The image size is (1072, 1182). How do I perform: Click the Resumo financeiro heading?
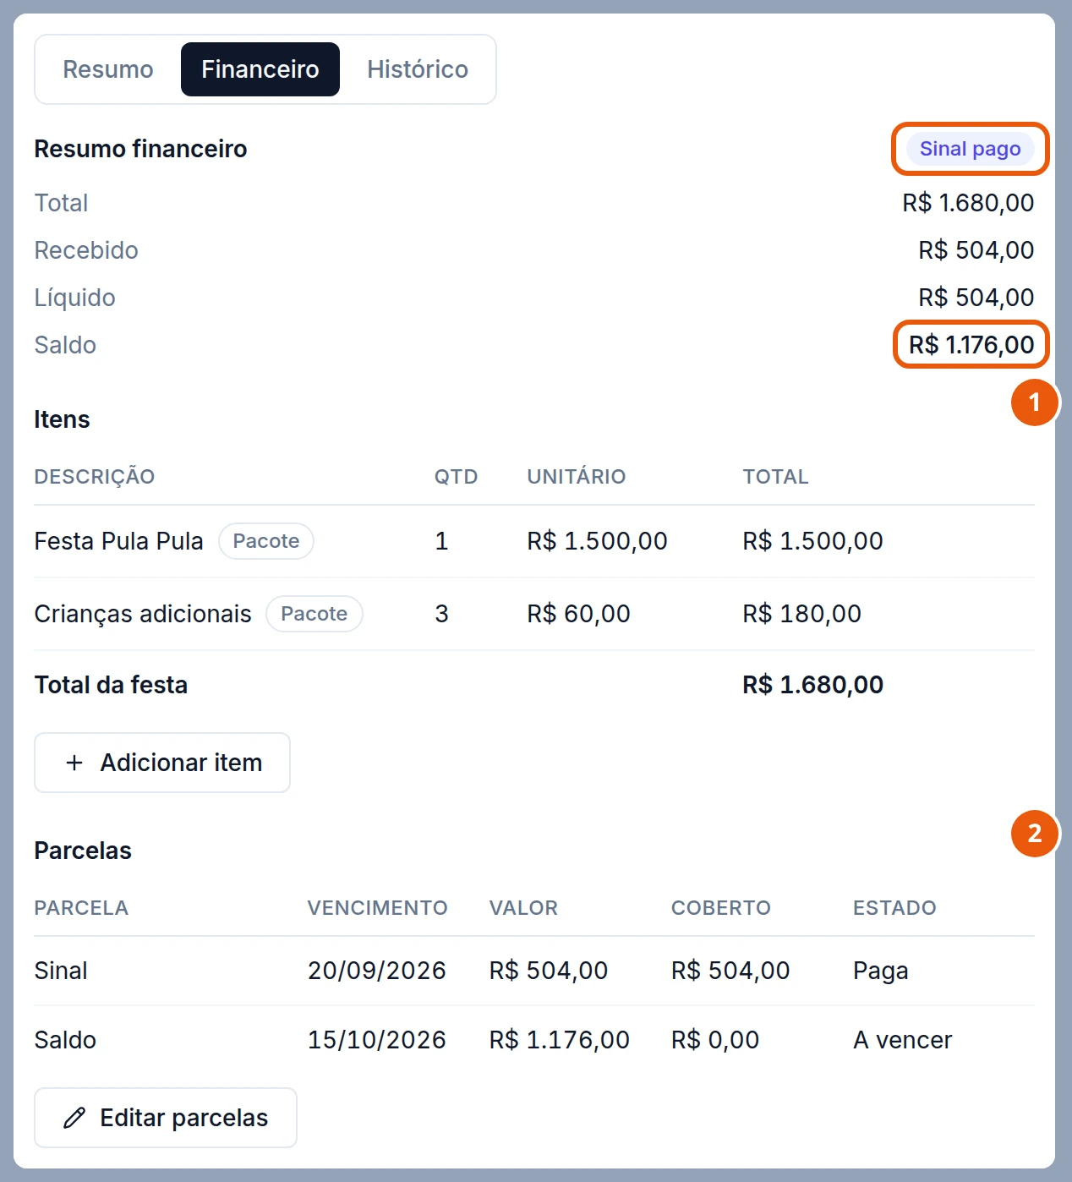point(141,149)
